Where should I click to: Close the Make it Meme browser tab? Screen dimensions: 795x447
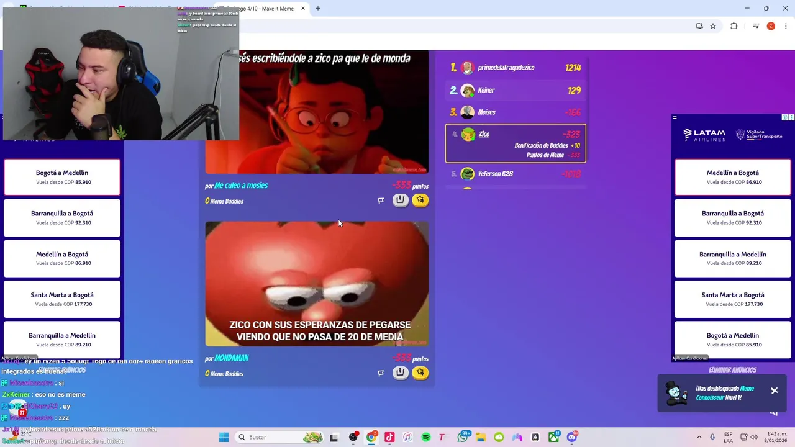pos(303,9)
